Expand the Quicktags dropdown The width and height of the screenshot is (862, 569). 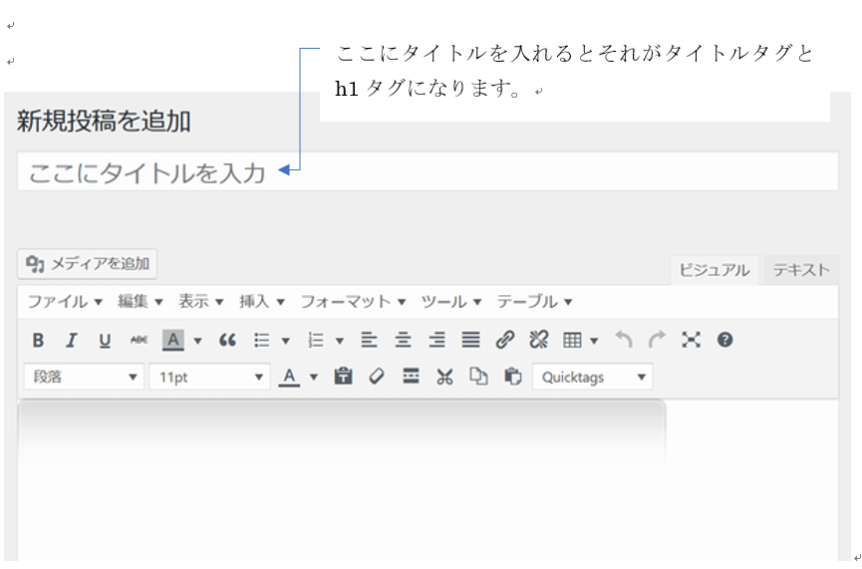point(593,378)
